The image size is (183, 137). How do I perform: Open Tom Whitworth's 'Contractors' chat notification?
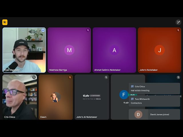click(x=154, y=101)
